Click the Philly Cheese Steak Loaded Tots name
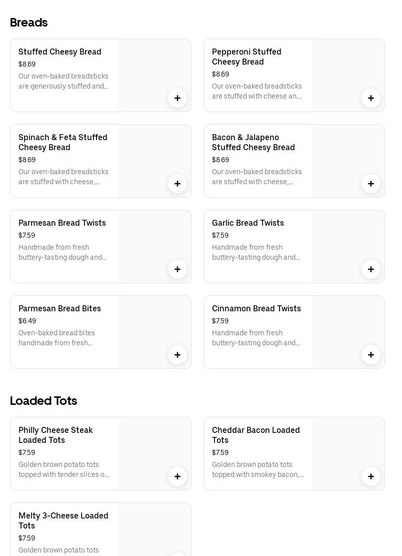The image size is (402, 556). [55, 435]
